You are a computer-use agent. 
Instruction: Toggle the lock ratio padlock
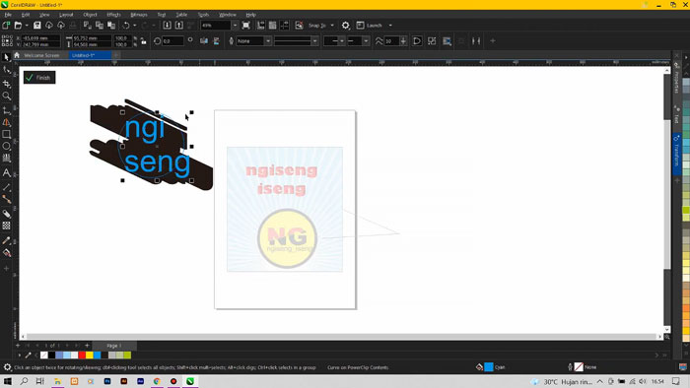click(x=144, y=41)
